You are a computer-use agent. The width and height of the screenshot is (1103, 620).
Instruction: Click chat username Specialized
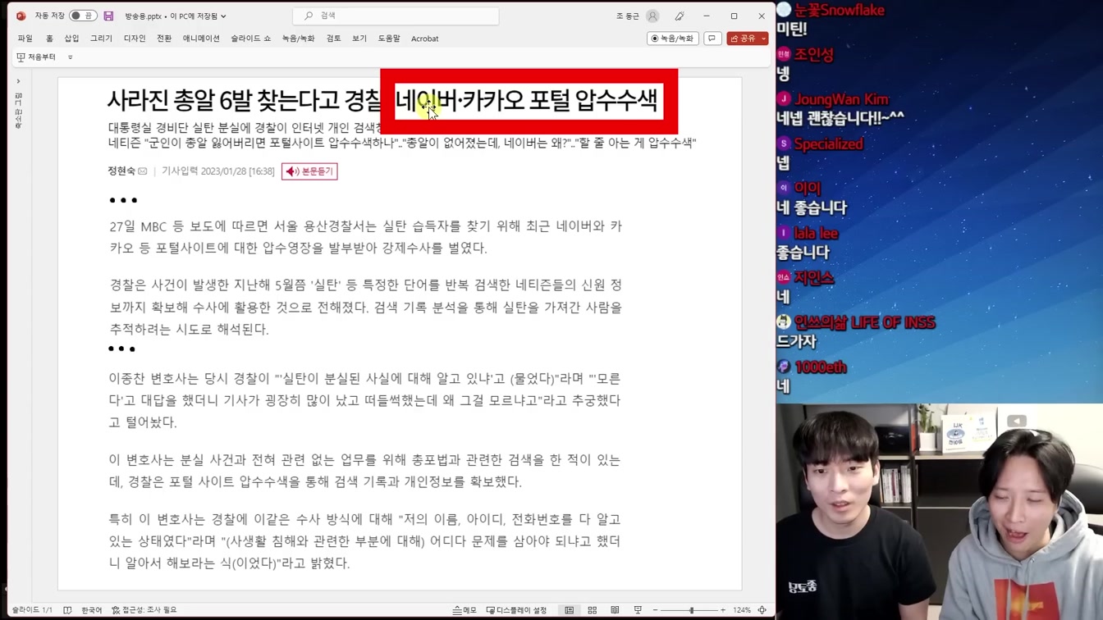(x=828, y=144)
